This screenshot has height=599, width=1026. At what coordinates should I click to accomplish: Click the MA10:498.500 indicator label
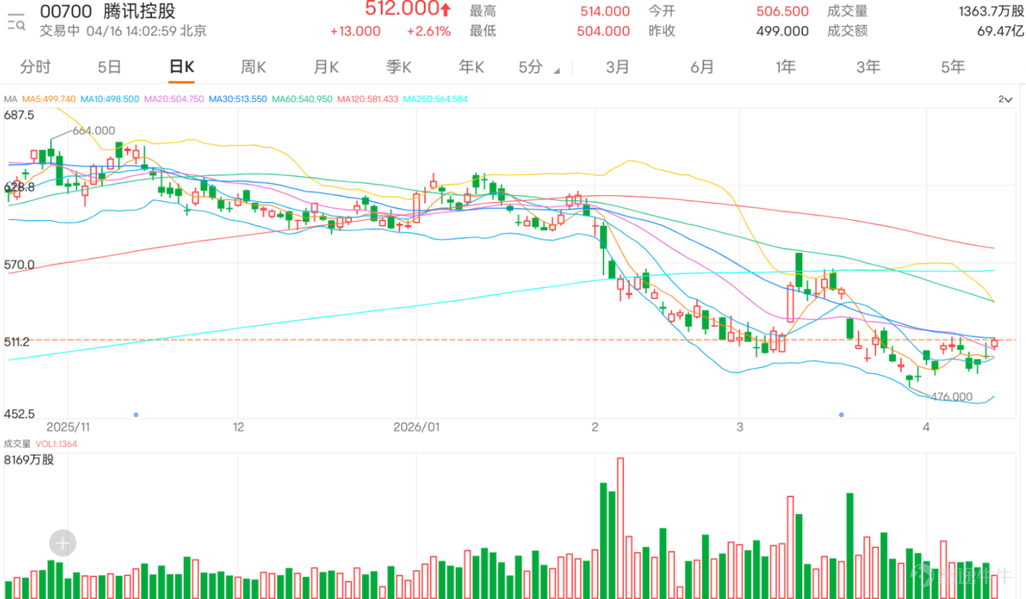coord(110,99)
